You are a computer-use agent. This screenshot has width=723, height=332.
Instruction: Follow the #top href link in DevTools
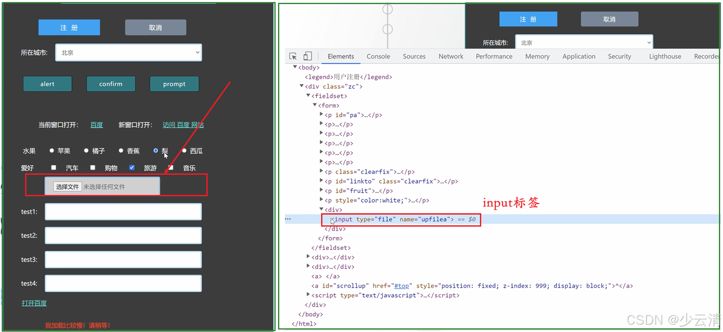point(401,286)
